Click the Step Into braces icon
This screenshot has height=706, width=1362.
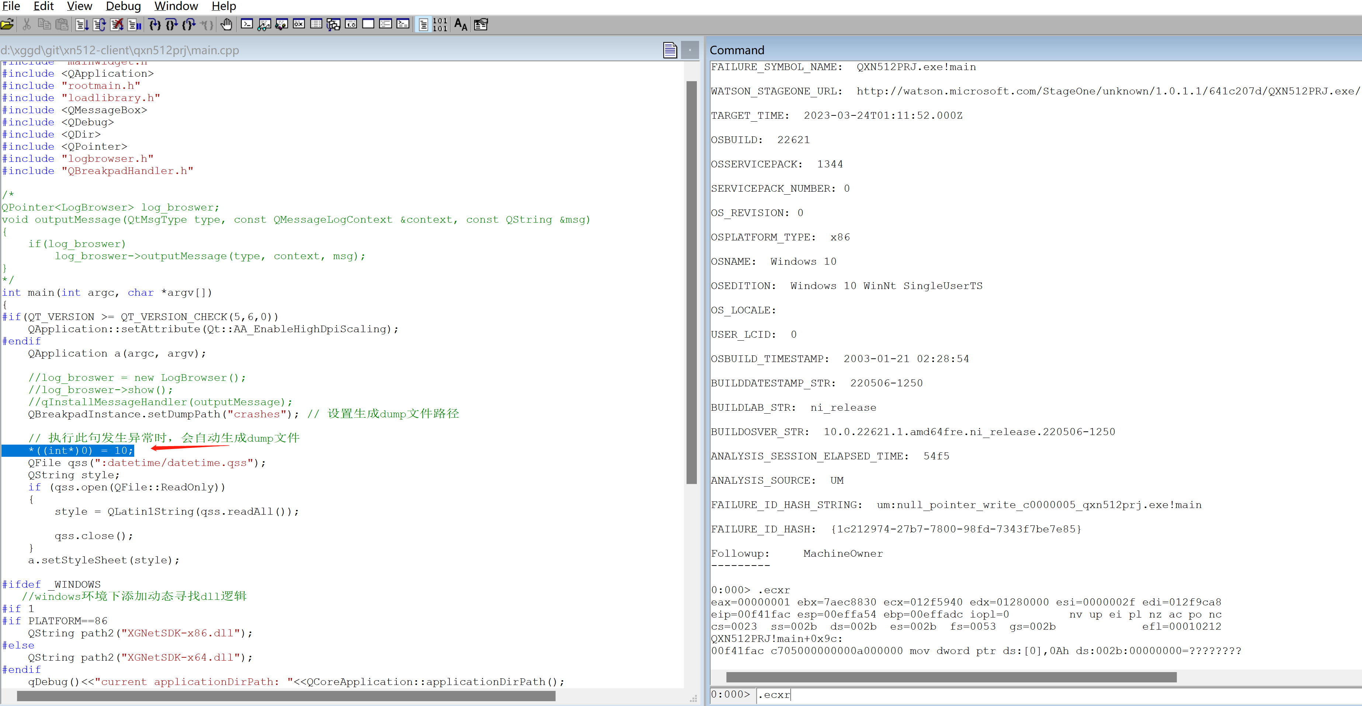(154, 24)
